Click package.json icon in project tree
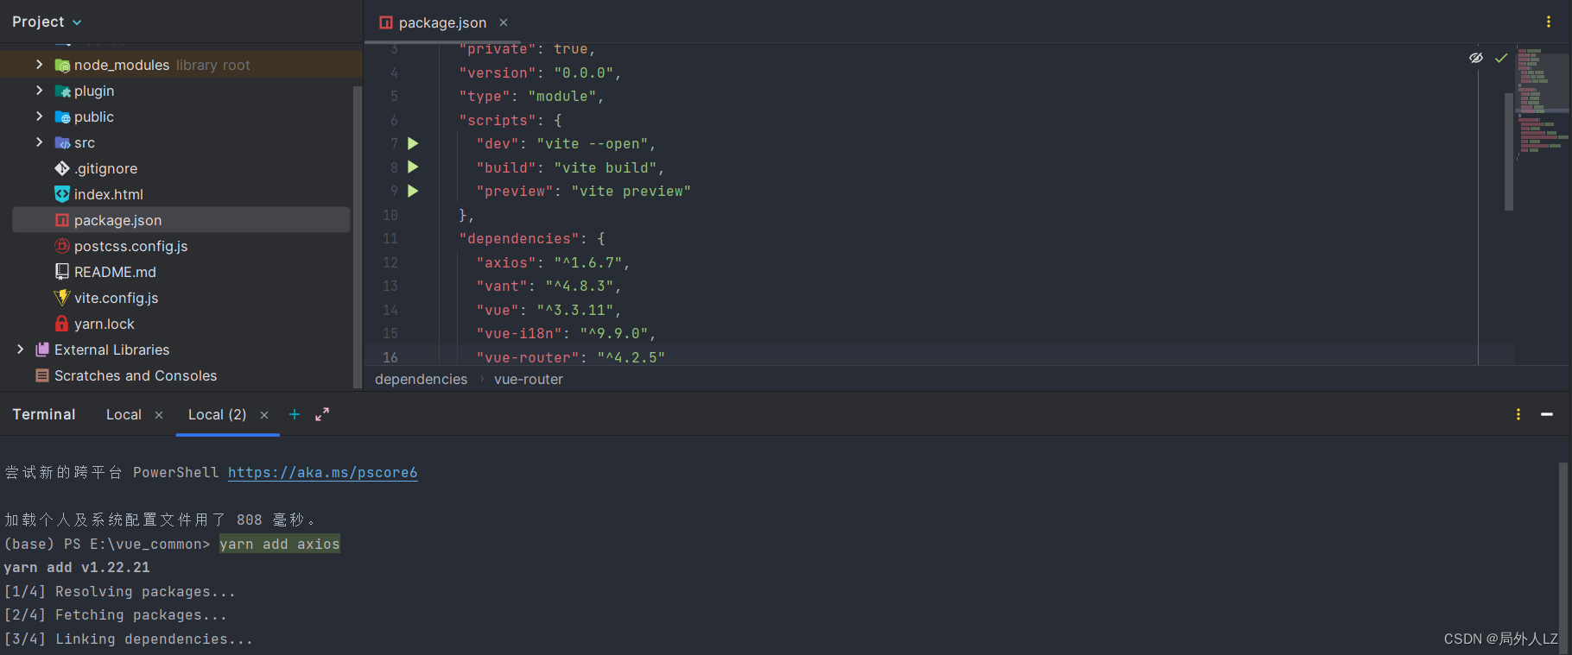The height and width of the screenshot is (655, 1572). (62, 220)
